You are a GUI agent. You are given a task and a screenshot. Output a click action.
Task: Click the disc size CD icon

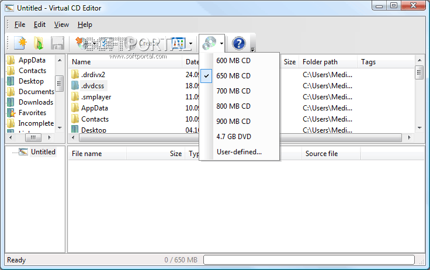click(x=209, y=43)
